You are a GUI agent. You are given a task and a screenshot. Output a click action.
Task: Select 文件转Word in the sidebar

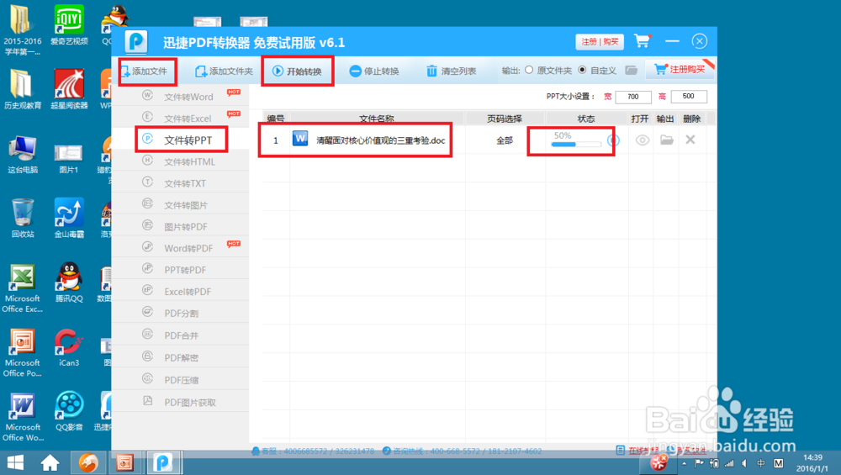point(181,97)
